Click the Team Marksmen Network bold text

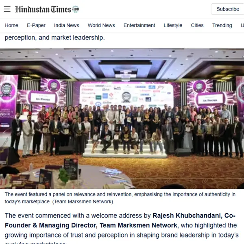pyautogui.click(x=138, y=225)
